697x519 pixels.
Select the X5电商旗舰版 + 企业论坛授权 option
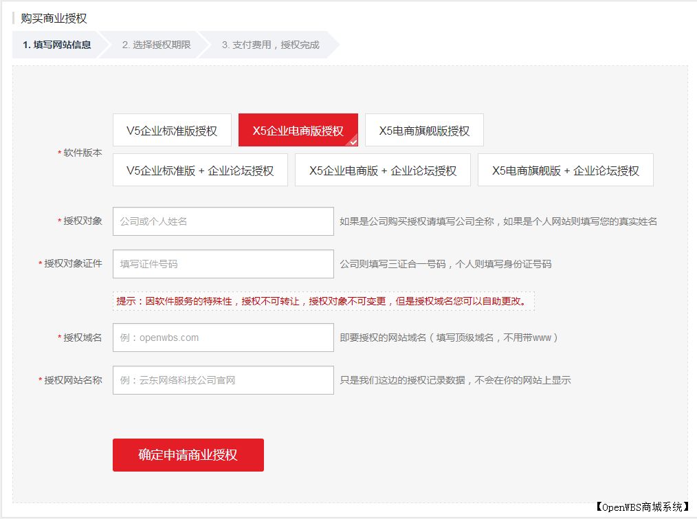point(565,170)
